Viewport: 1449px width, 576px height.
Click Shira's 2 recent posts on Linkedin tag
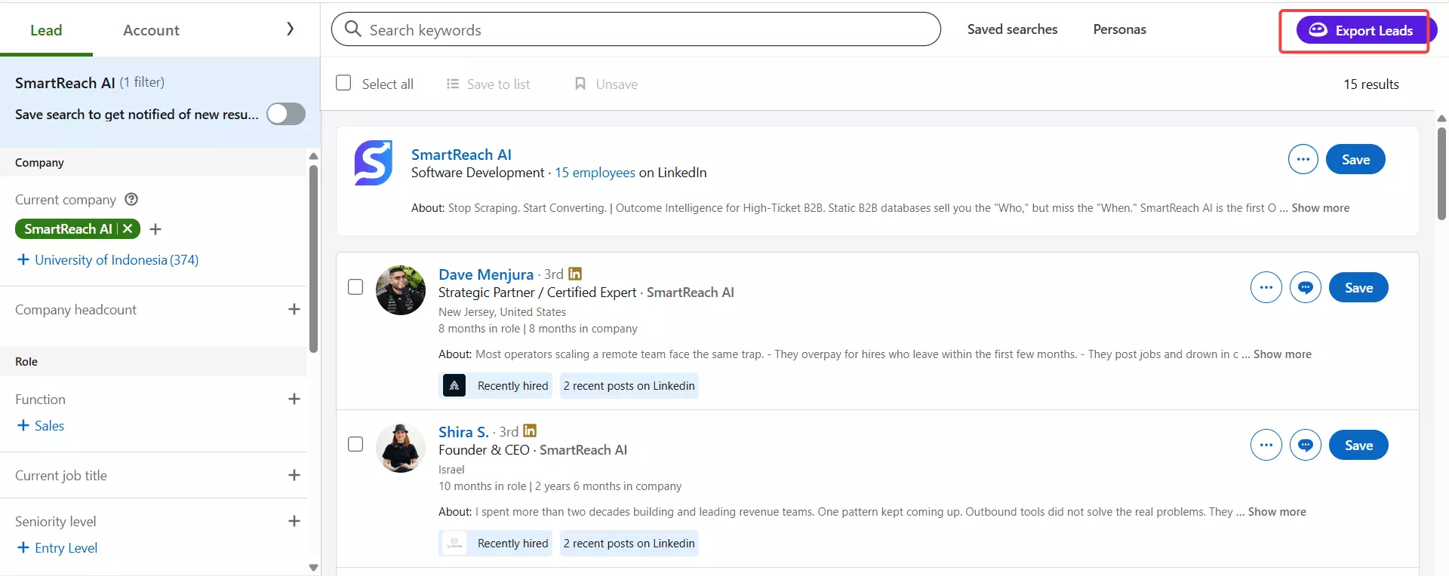[629, 543]
